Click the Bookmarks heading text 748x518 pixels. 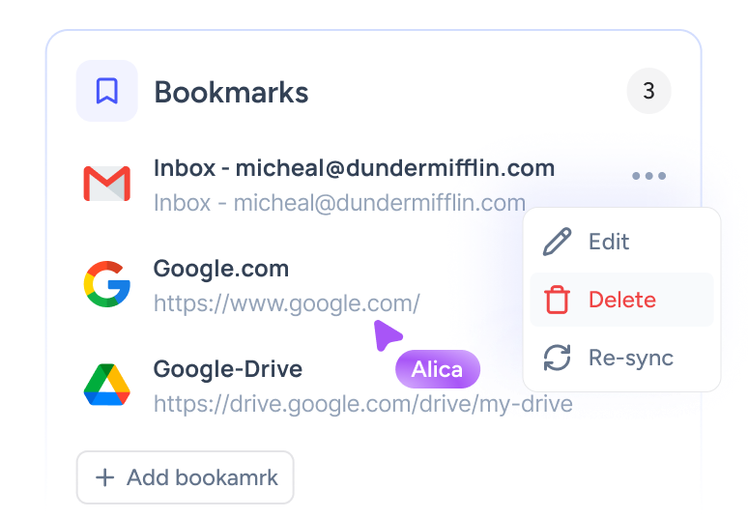click(x=231, y=92)
